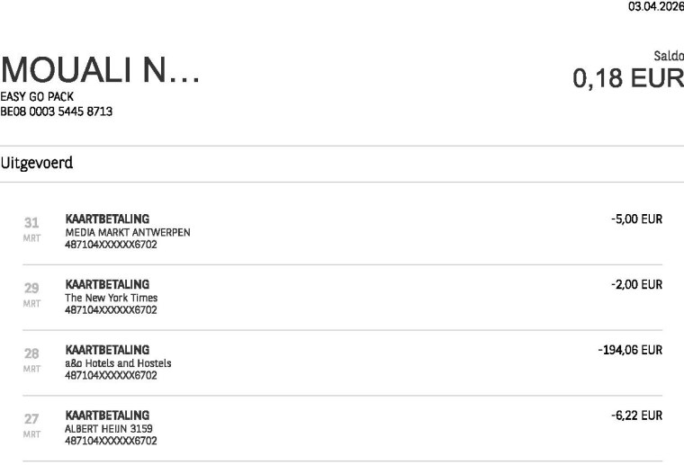This screenshot has height=465, width=684.
Task: Open The New York Times payment
Action: [x=112, y=298]
